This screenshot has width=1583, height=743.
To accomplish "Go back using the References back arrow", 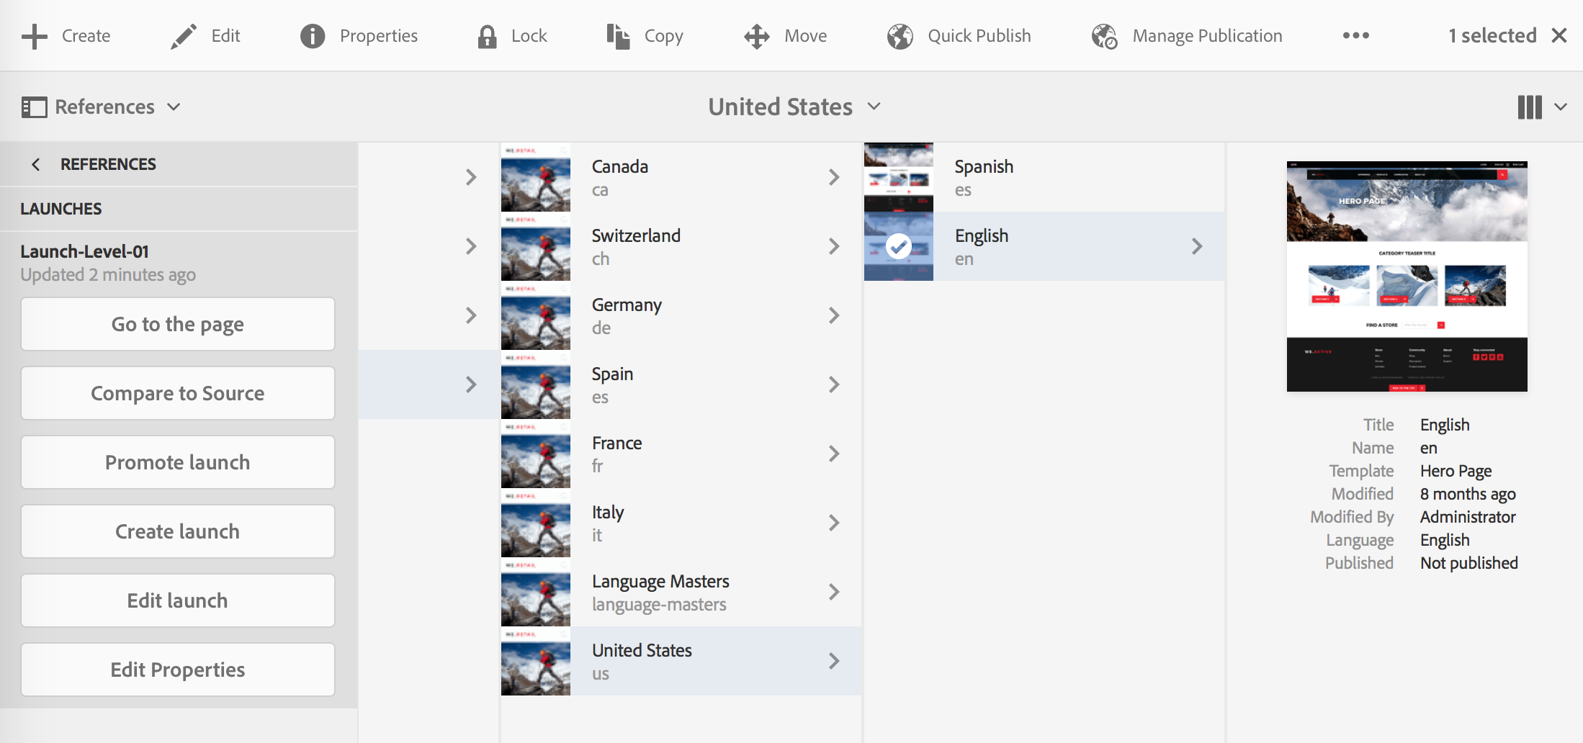I will [x=36, y=164].
